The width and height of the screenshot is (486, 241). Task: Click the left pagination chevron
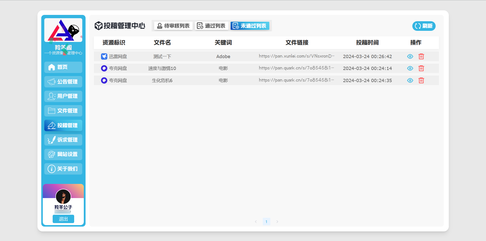pyautogui.click(x=256, y=222)
